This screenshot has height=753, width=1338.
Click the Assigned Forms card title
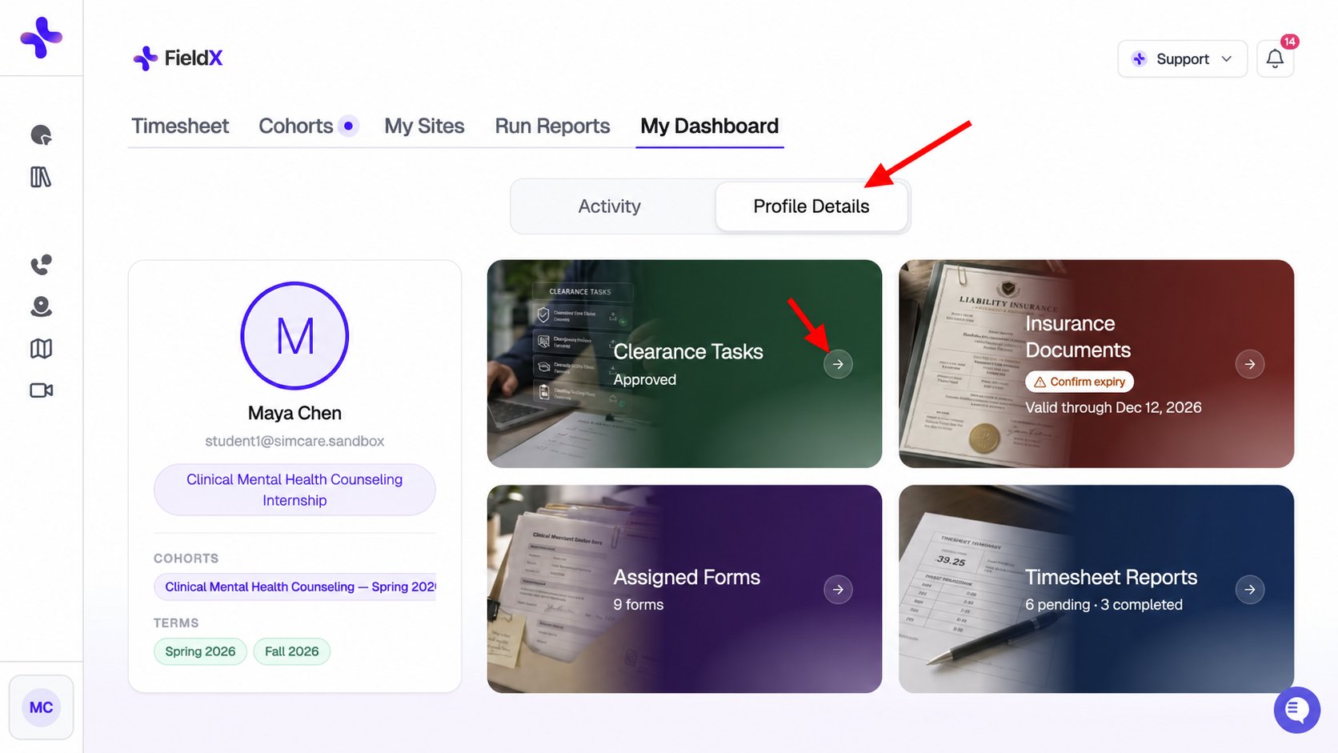pyautogui.click(x=687, y=577)
